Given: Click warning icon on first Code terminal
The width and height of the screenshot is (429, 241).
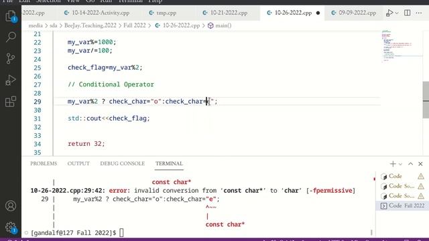Looking at the screenshot, I should coord(421,177).
